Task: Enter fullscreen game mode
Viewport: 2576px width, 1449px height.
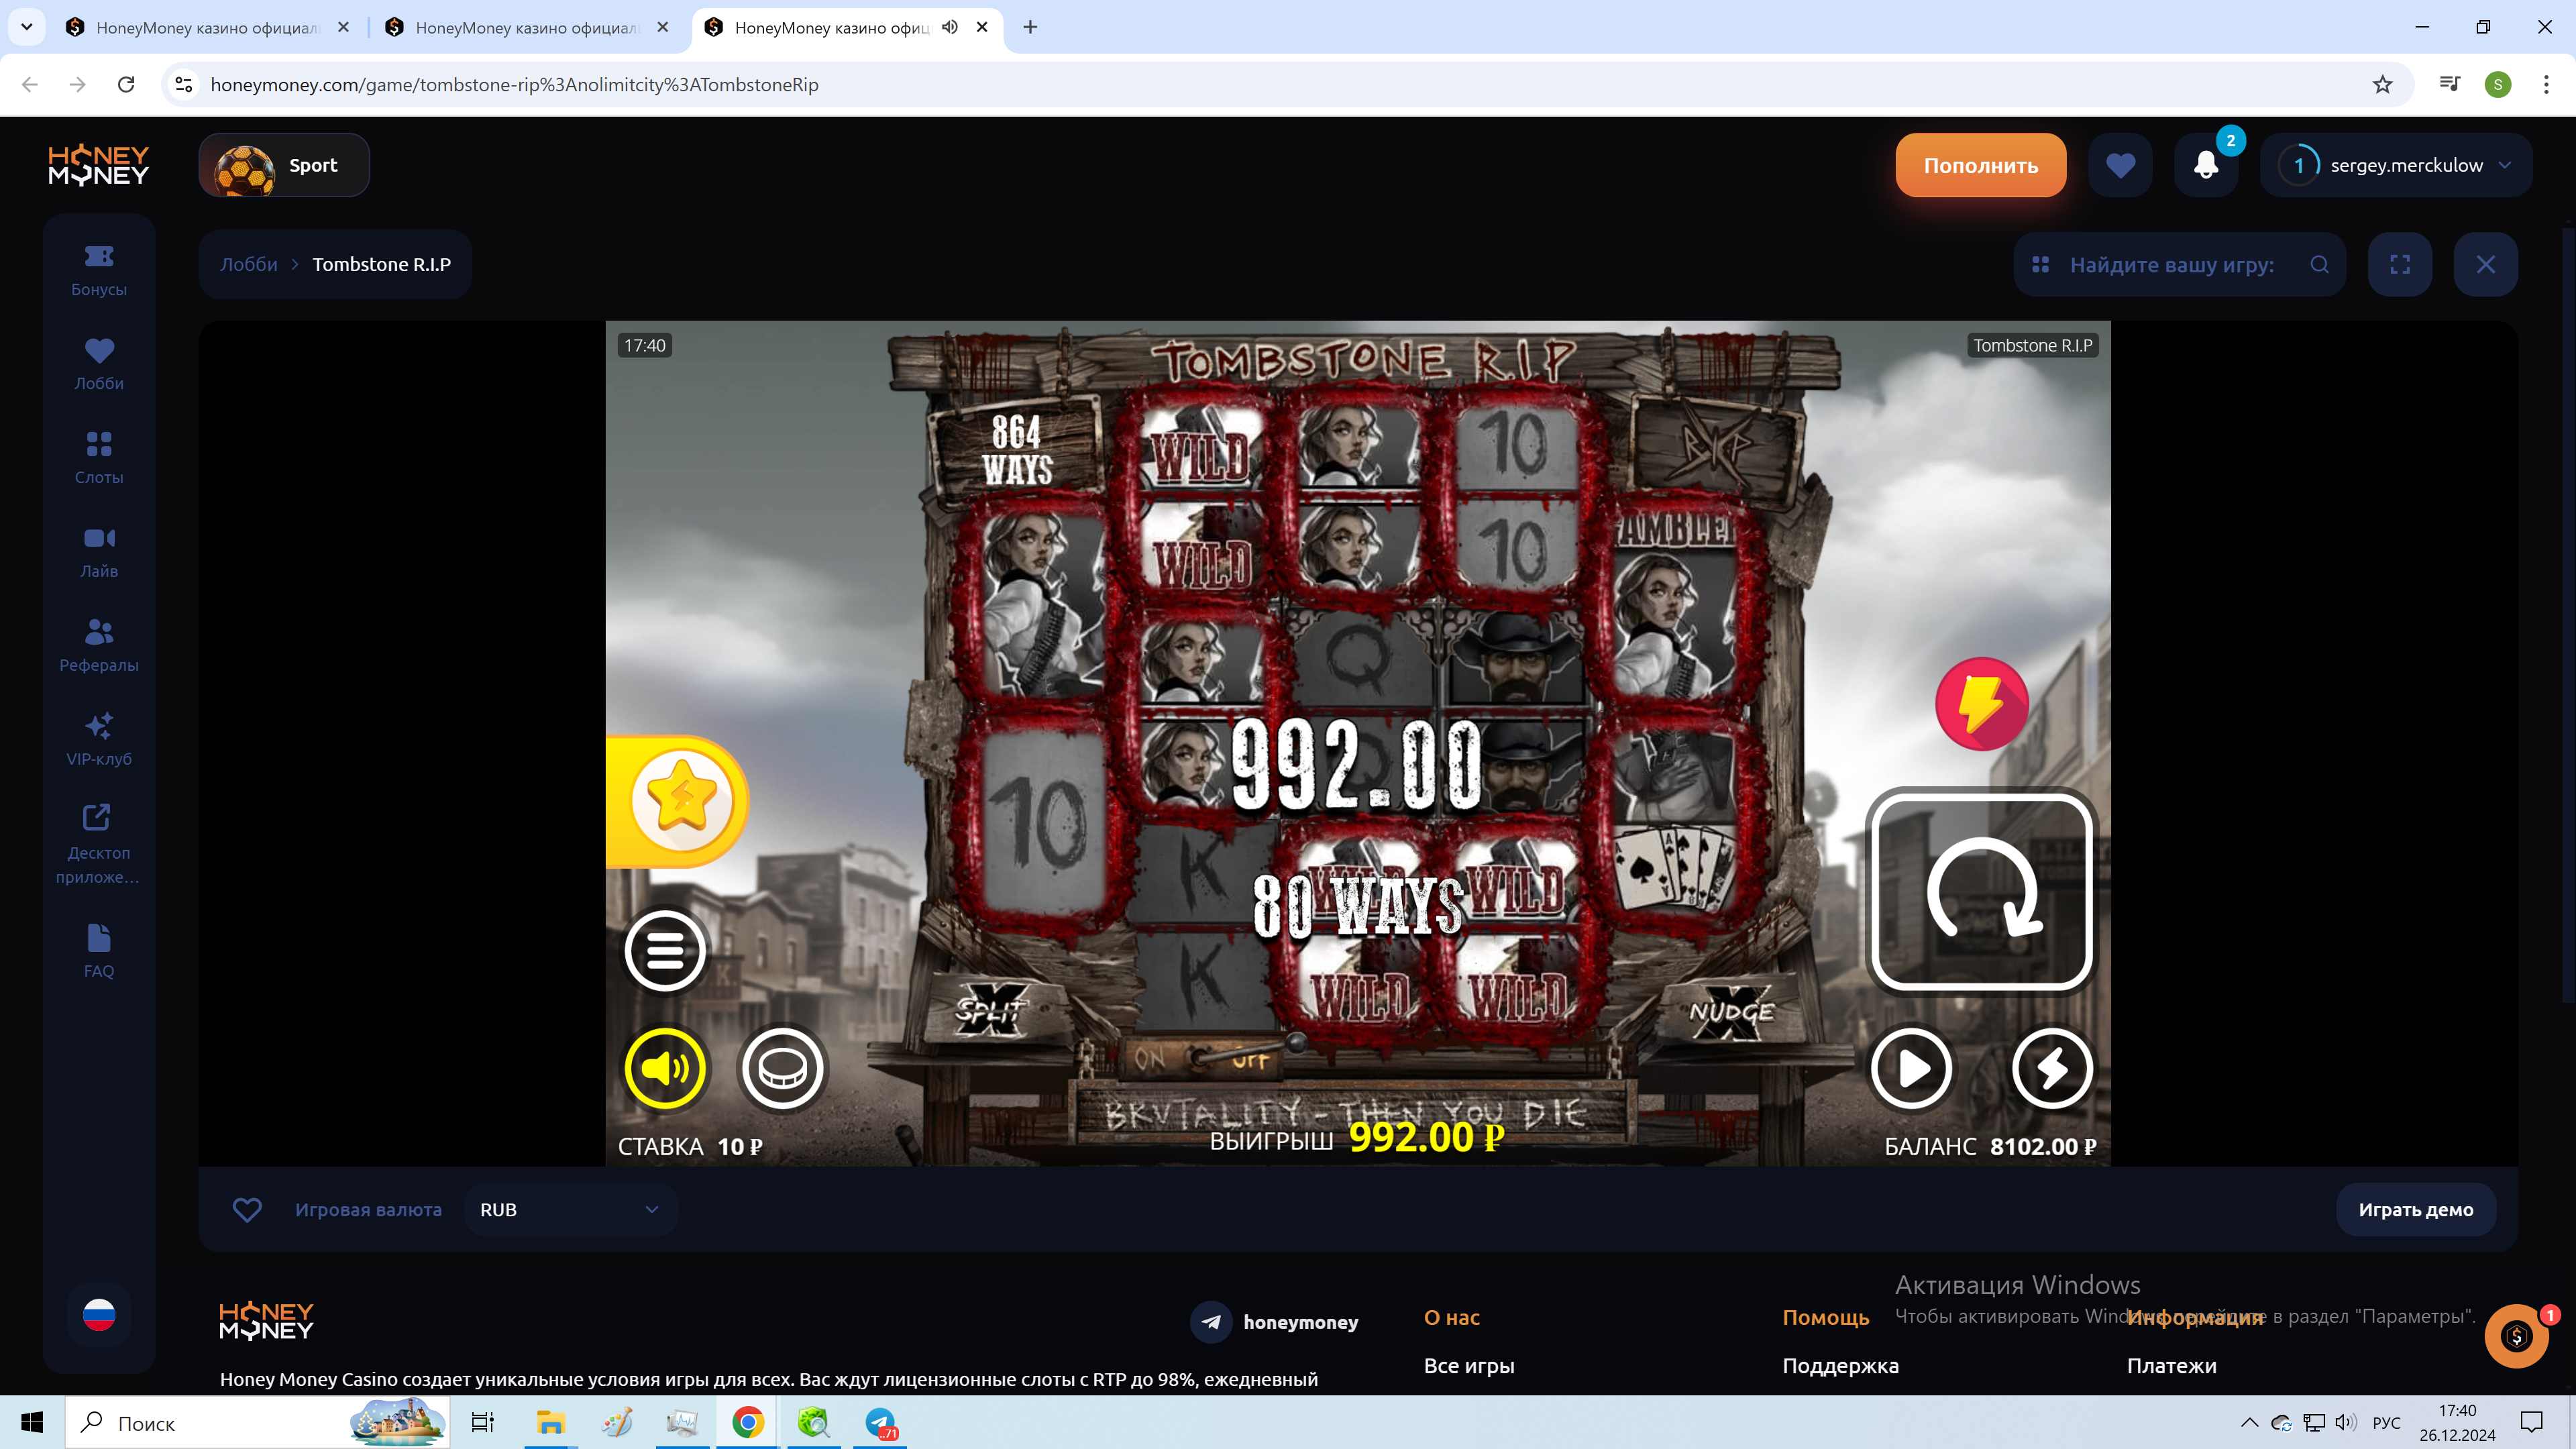Action: click(2400, 264)
